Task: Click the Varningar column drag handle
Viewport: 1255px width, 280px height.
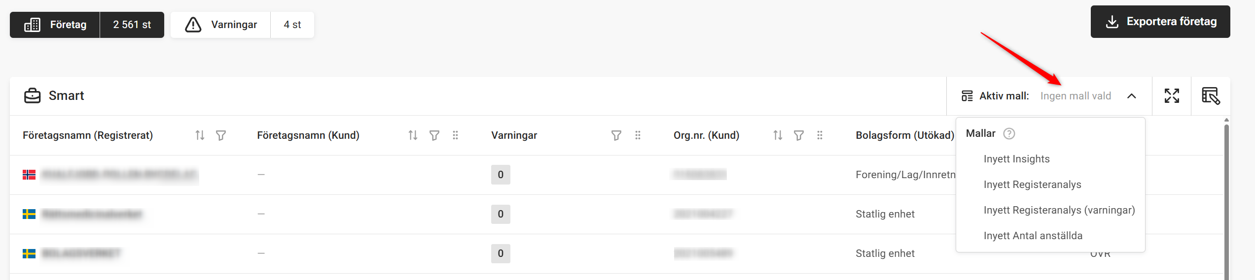Action: click(638, 135)
